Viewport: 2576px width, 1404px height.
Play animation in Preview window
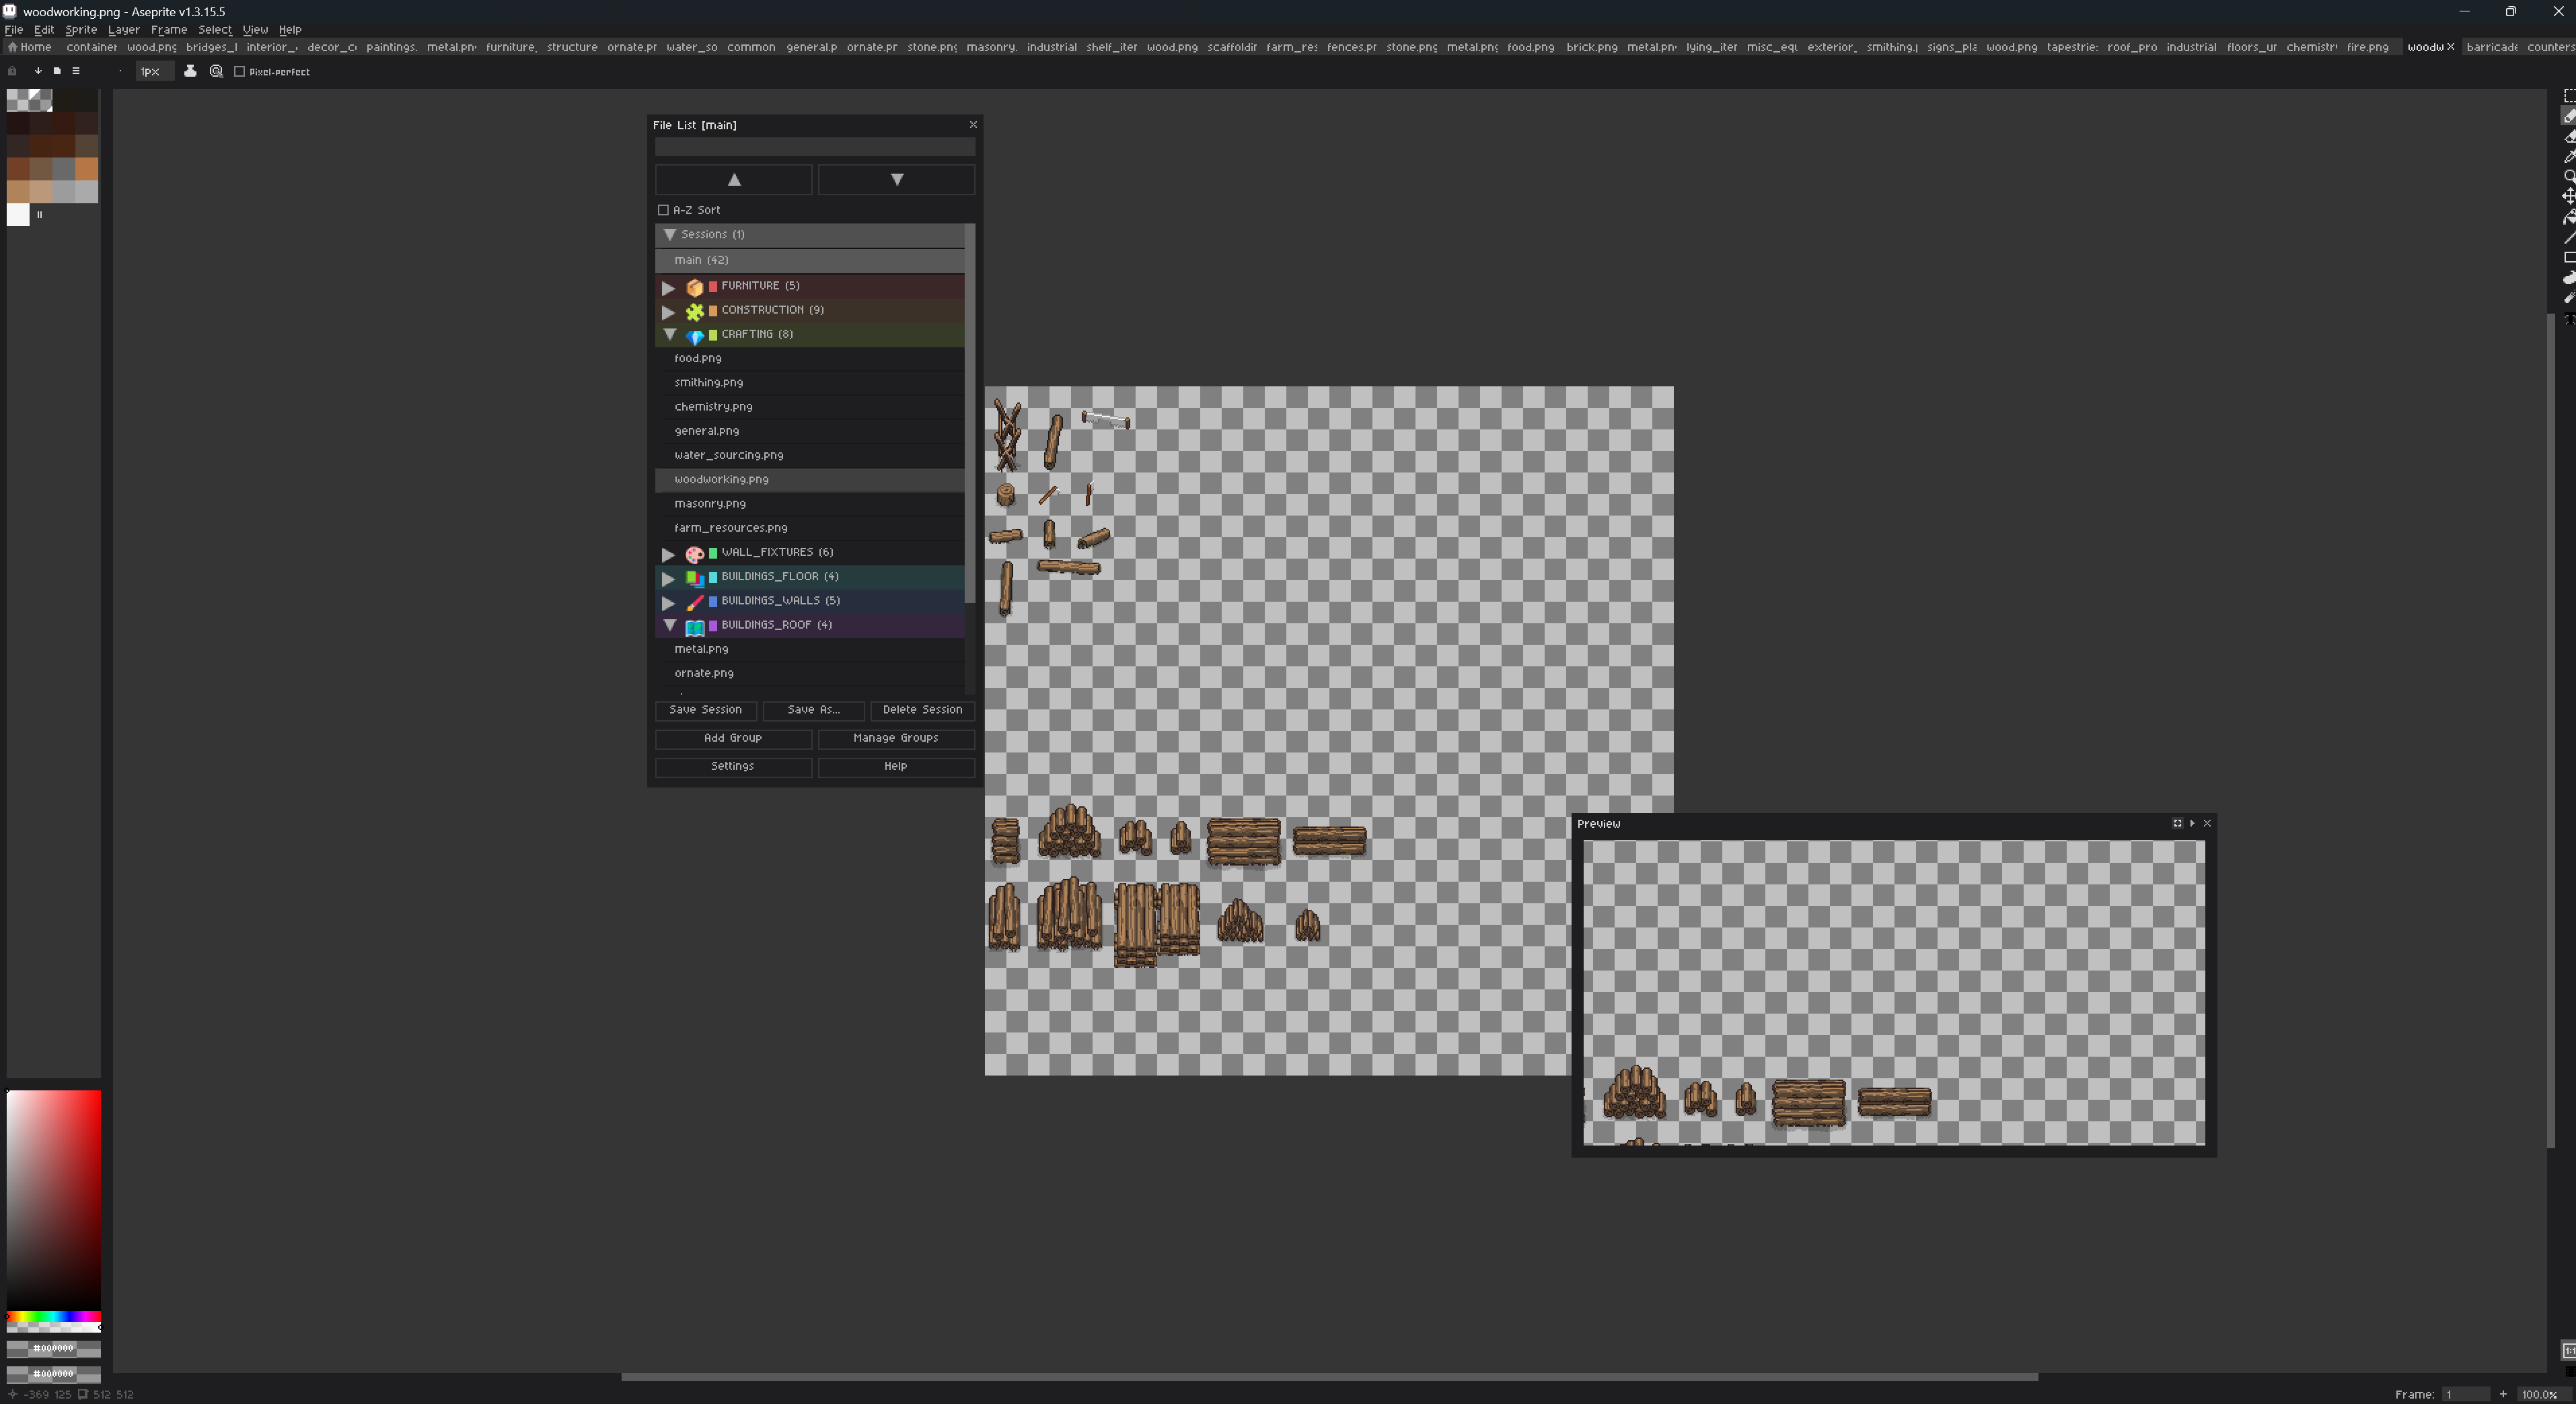tap(2192, 824)
